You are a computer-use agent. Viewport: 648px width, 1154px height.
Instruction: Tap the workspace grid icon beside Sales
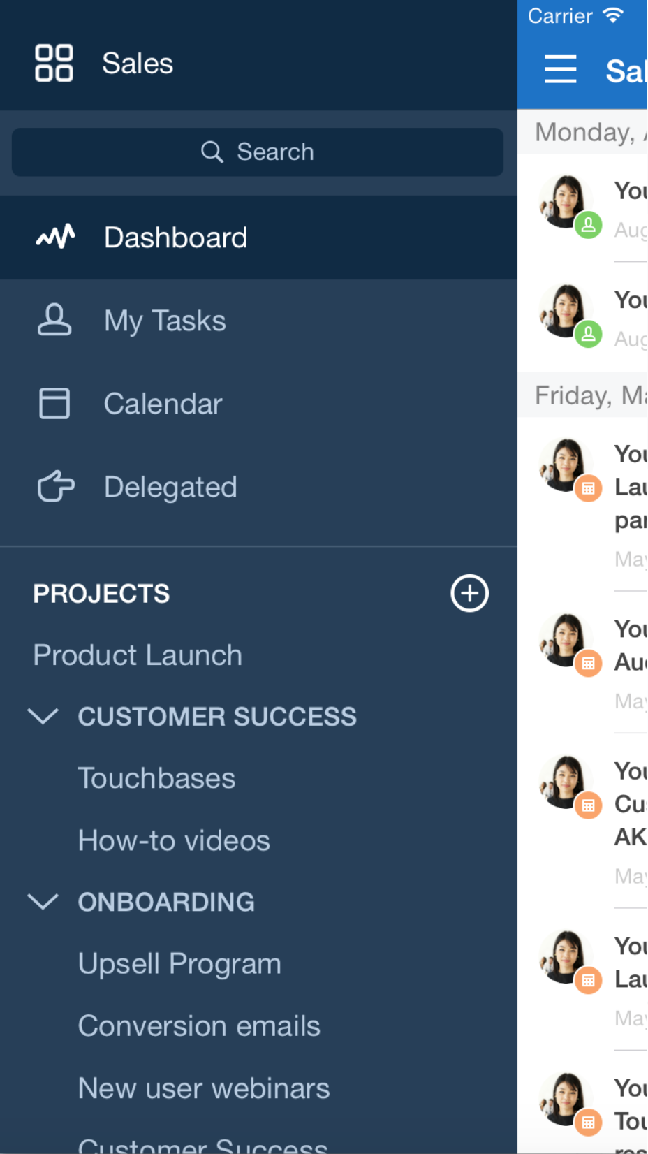click(x=54, y=64)
